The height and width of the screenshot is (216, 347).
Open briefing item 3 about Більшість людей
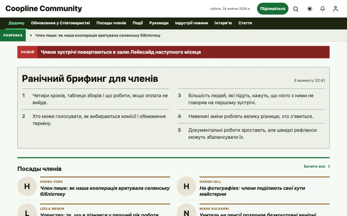pyautogui.click(x=251, y=99)
